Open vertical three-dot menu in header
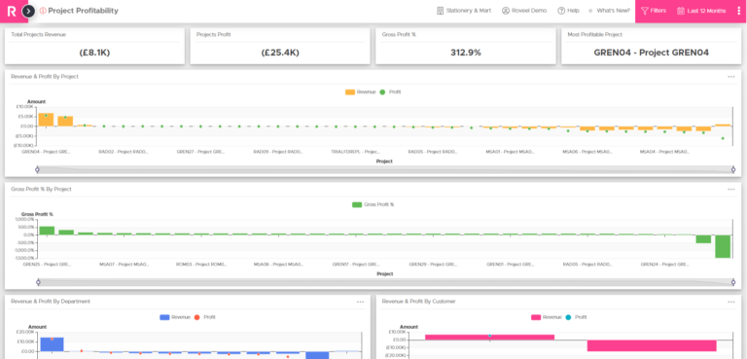The width and height of the screenshot is (747, 359). click(738, 11)
